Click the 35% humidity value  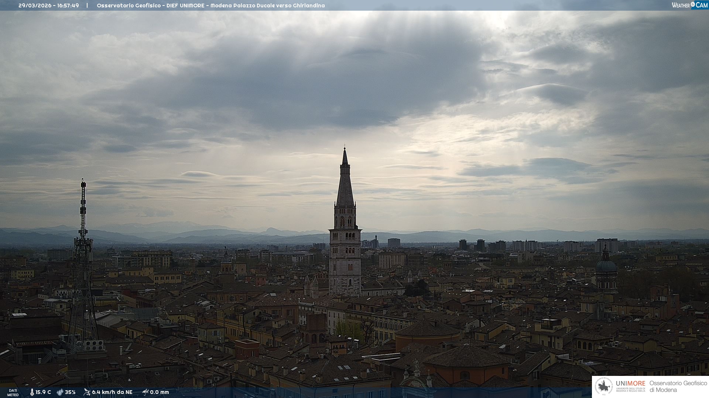pos(70,392)
